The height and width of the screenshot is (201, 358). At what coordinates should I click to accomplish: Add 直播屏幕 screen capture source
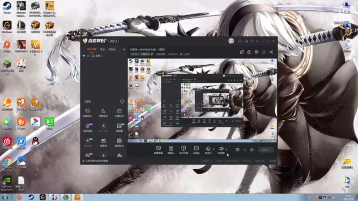(158, 150)
